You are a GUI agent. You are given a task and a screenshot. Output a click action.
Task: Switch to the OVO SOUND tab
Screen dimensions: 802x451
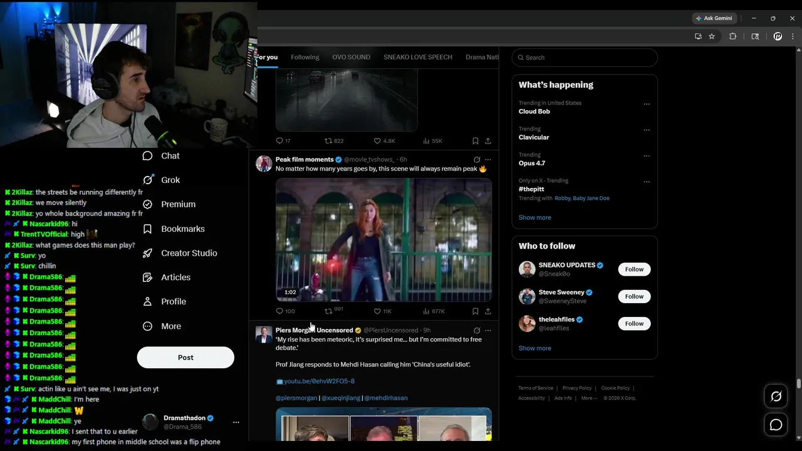pos(351,57)
